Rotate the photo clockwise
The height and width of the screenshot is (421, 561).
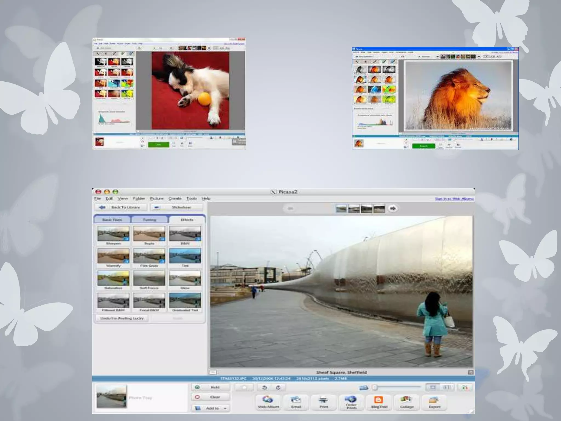(278, 388)
